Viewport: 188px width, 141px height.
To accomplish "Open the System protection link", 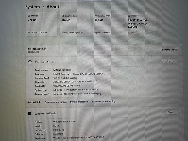I will click(x=79, y=102).
